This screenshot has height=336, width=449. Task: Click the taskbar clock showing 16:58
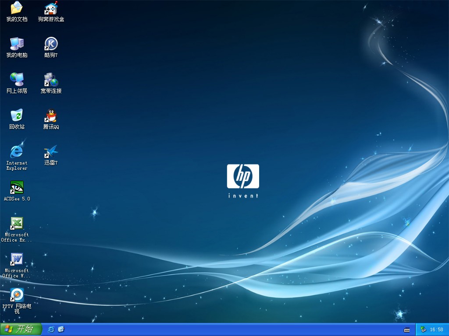436,329
